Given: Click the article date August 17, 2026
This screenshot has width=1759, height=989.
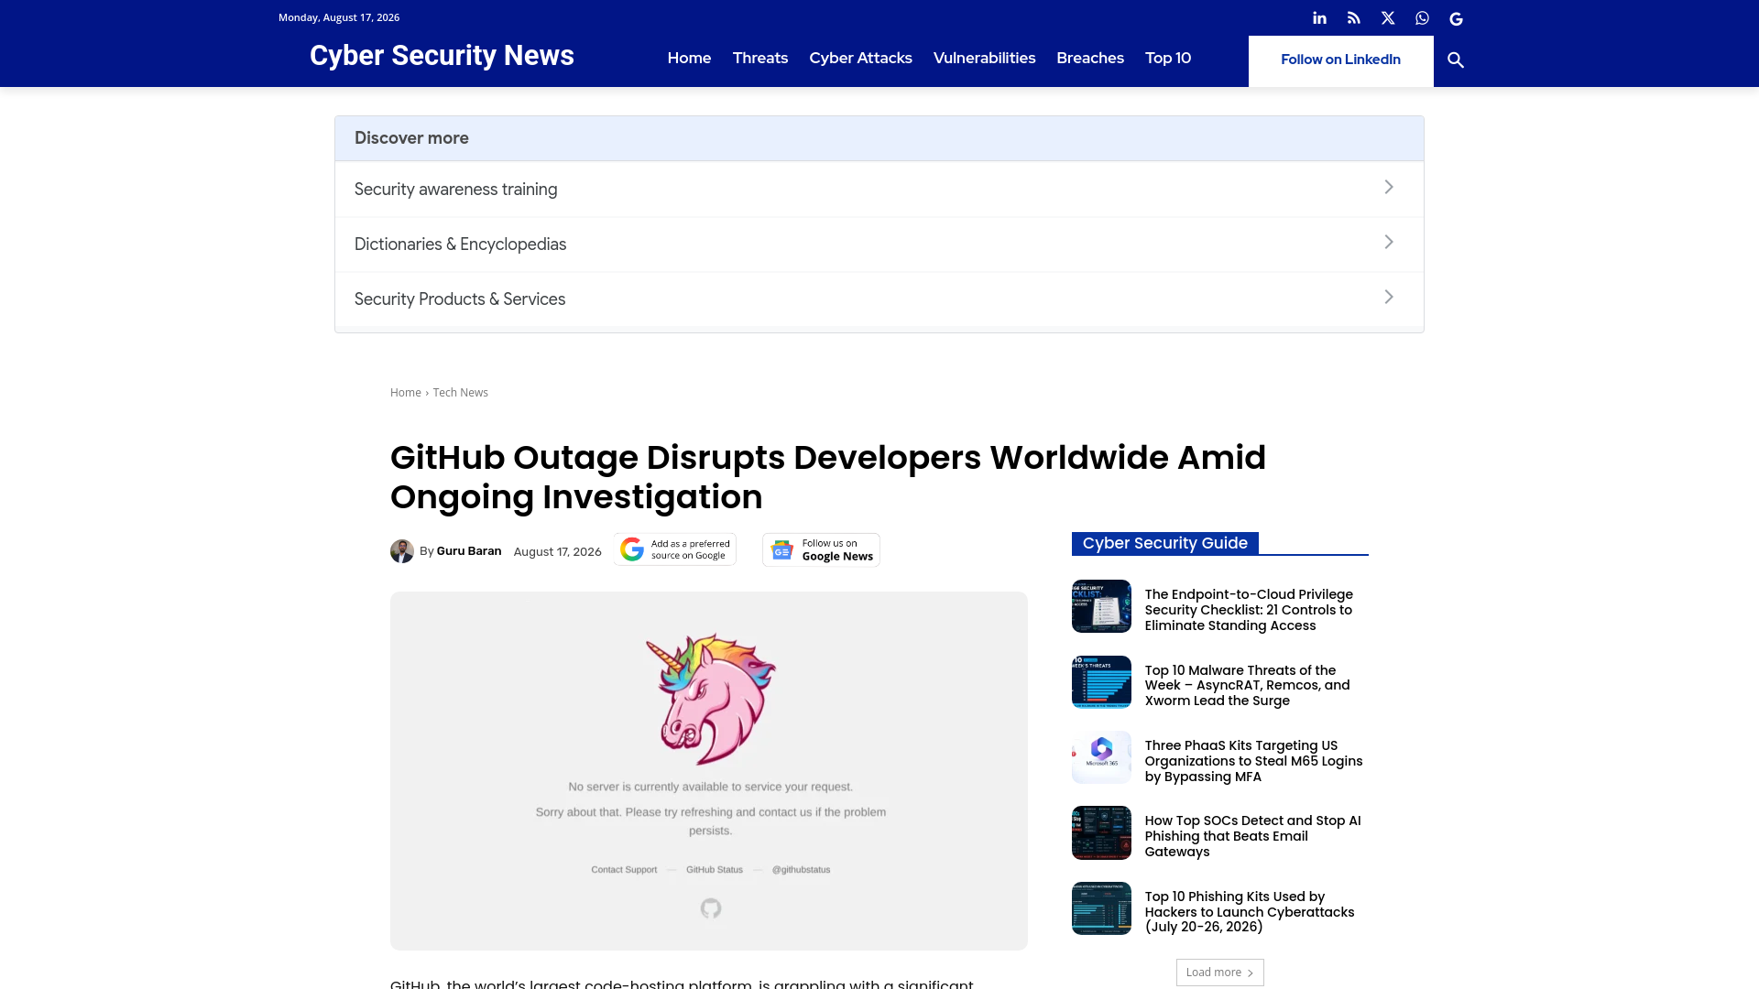Looking at the screenshot, I should (557, 551).
